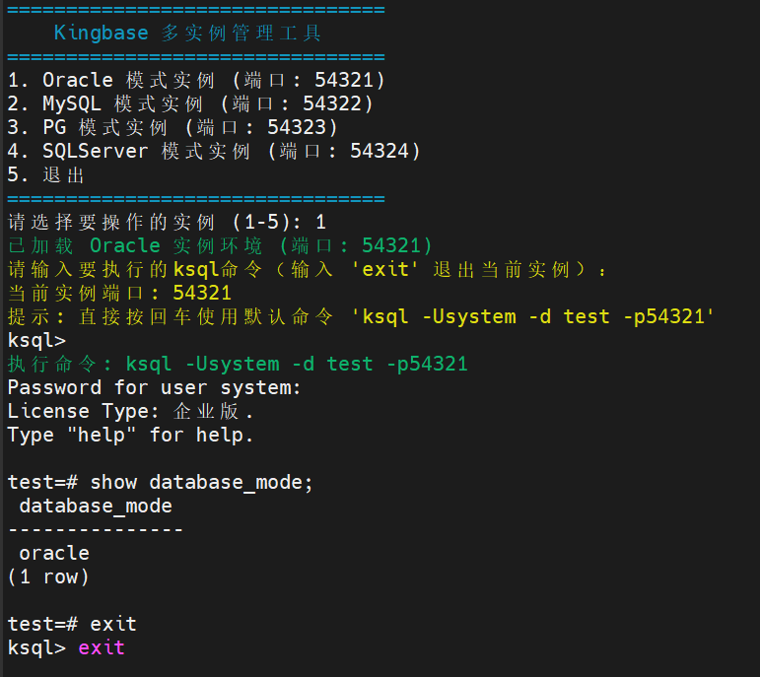
Task: Click the first empty ksql> prompt
Action: pyautogui.click(x=36, y=340)
